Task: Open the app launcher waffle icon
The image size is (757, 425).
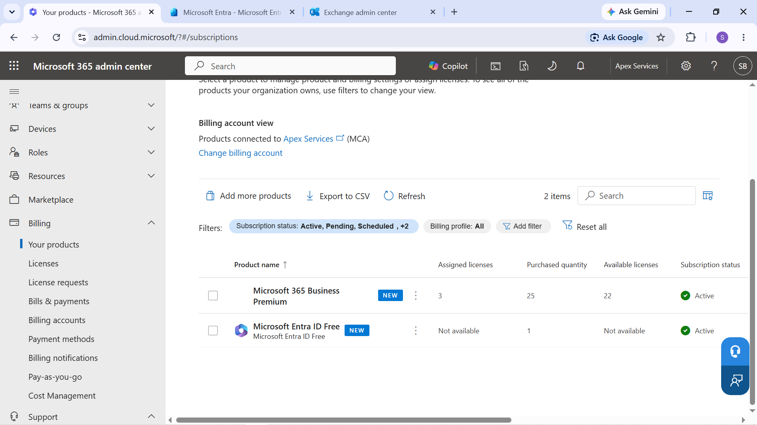Action: [14, 66]
